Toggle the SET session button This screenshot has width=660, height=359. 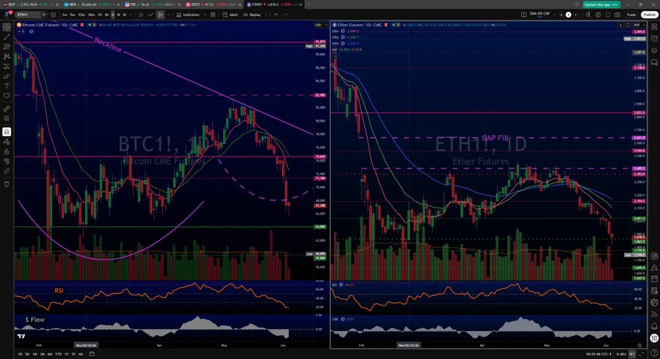point(632,354)
